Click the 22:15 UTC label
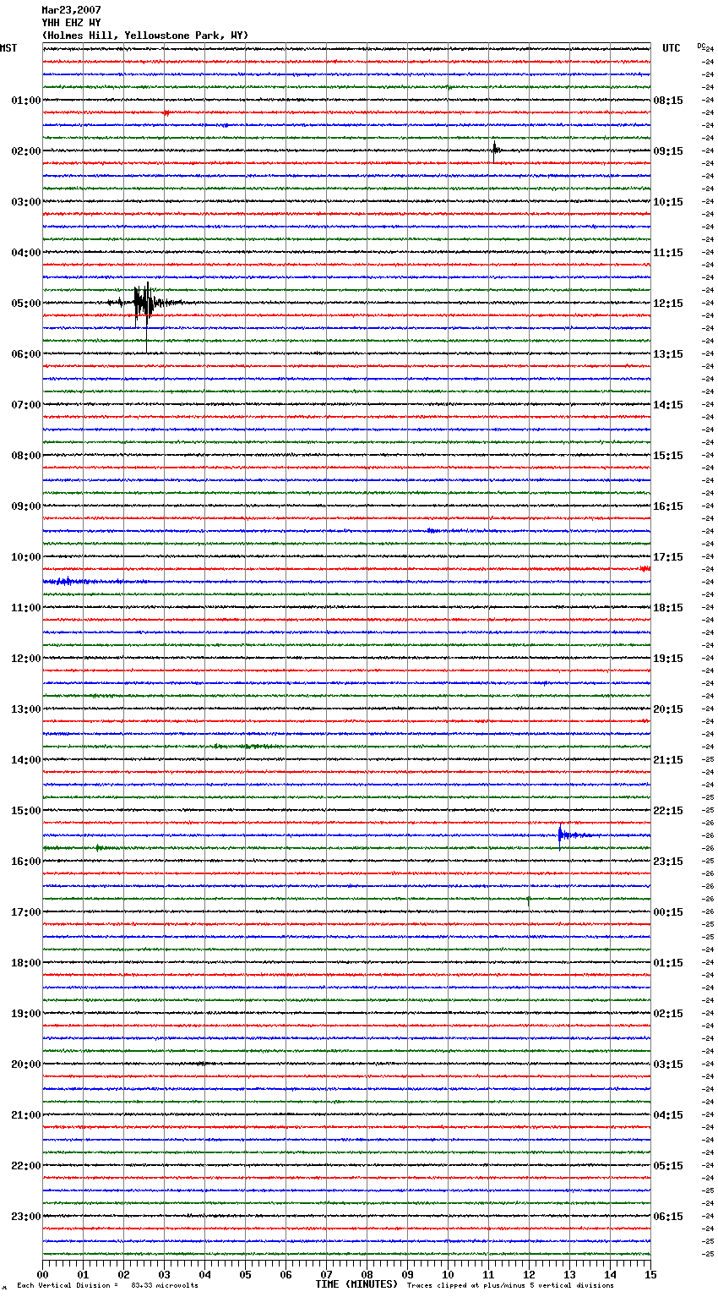Image resolution: width=718 pixels, height=1297 pixels. [668, 811]
